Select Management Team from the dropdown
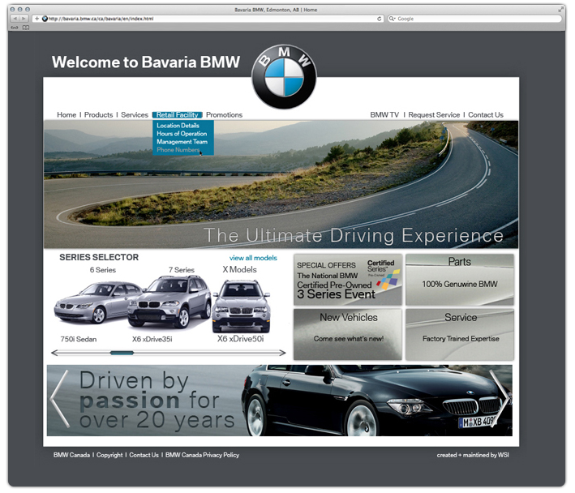 (x=182, y=141)
